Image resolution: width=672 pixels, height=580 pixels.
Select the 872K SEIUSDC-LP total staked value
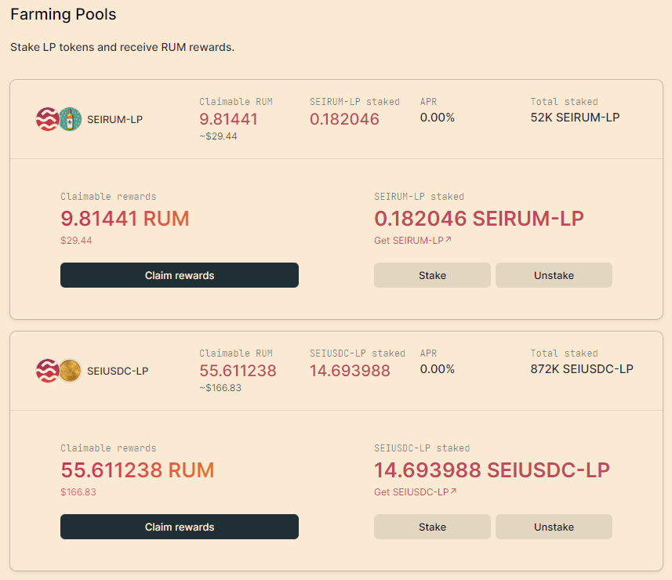(582, 369)
